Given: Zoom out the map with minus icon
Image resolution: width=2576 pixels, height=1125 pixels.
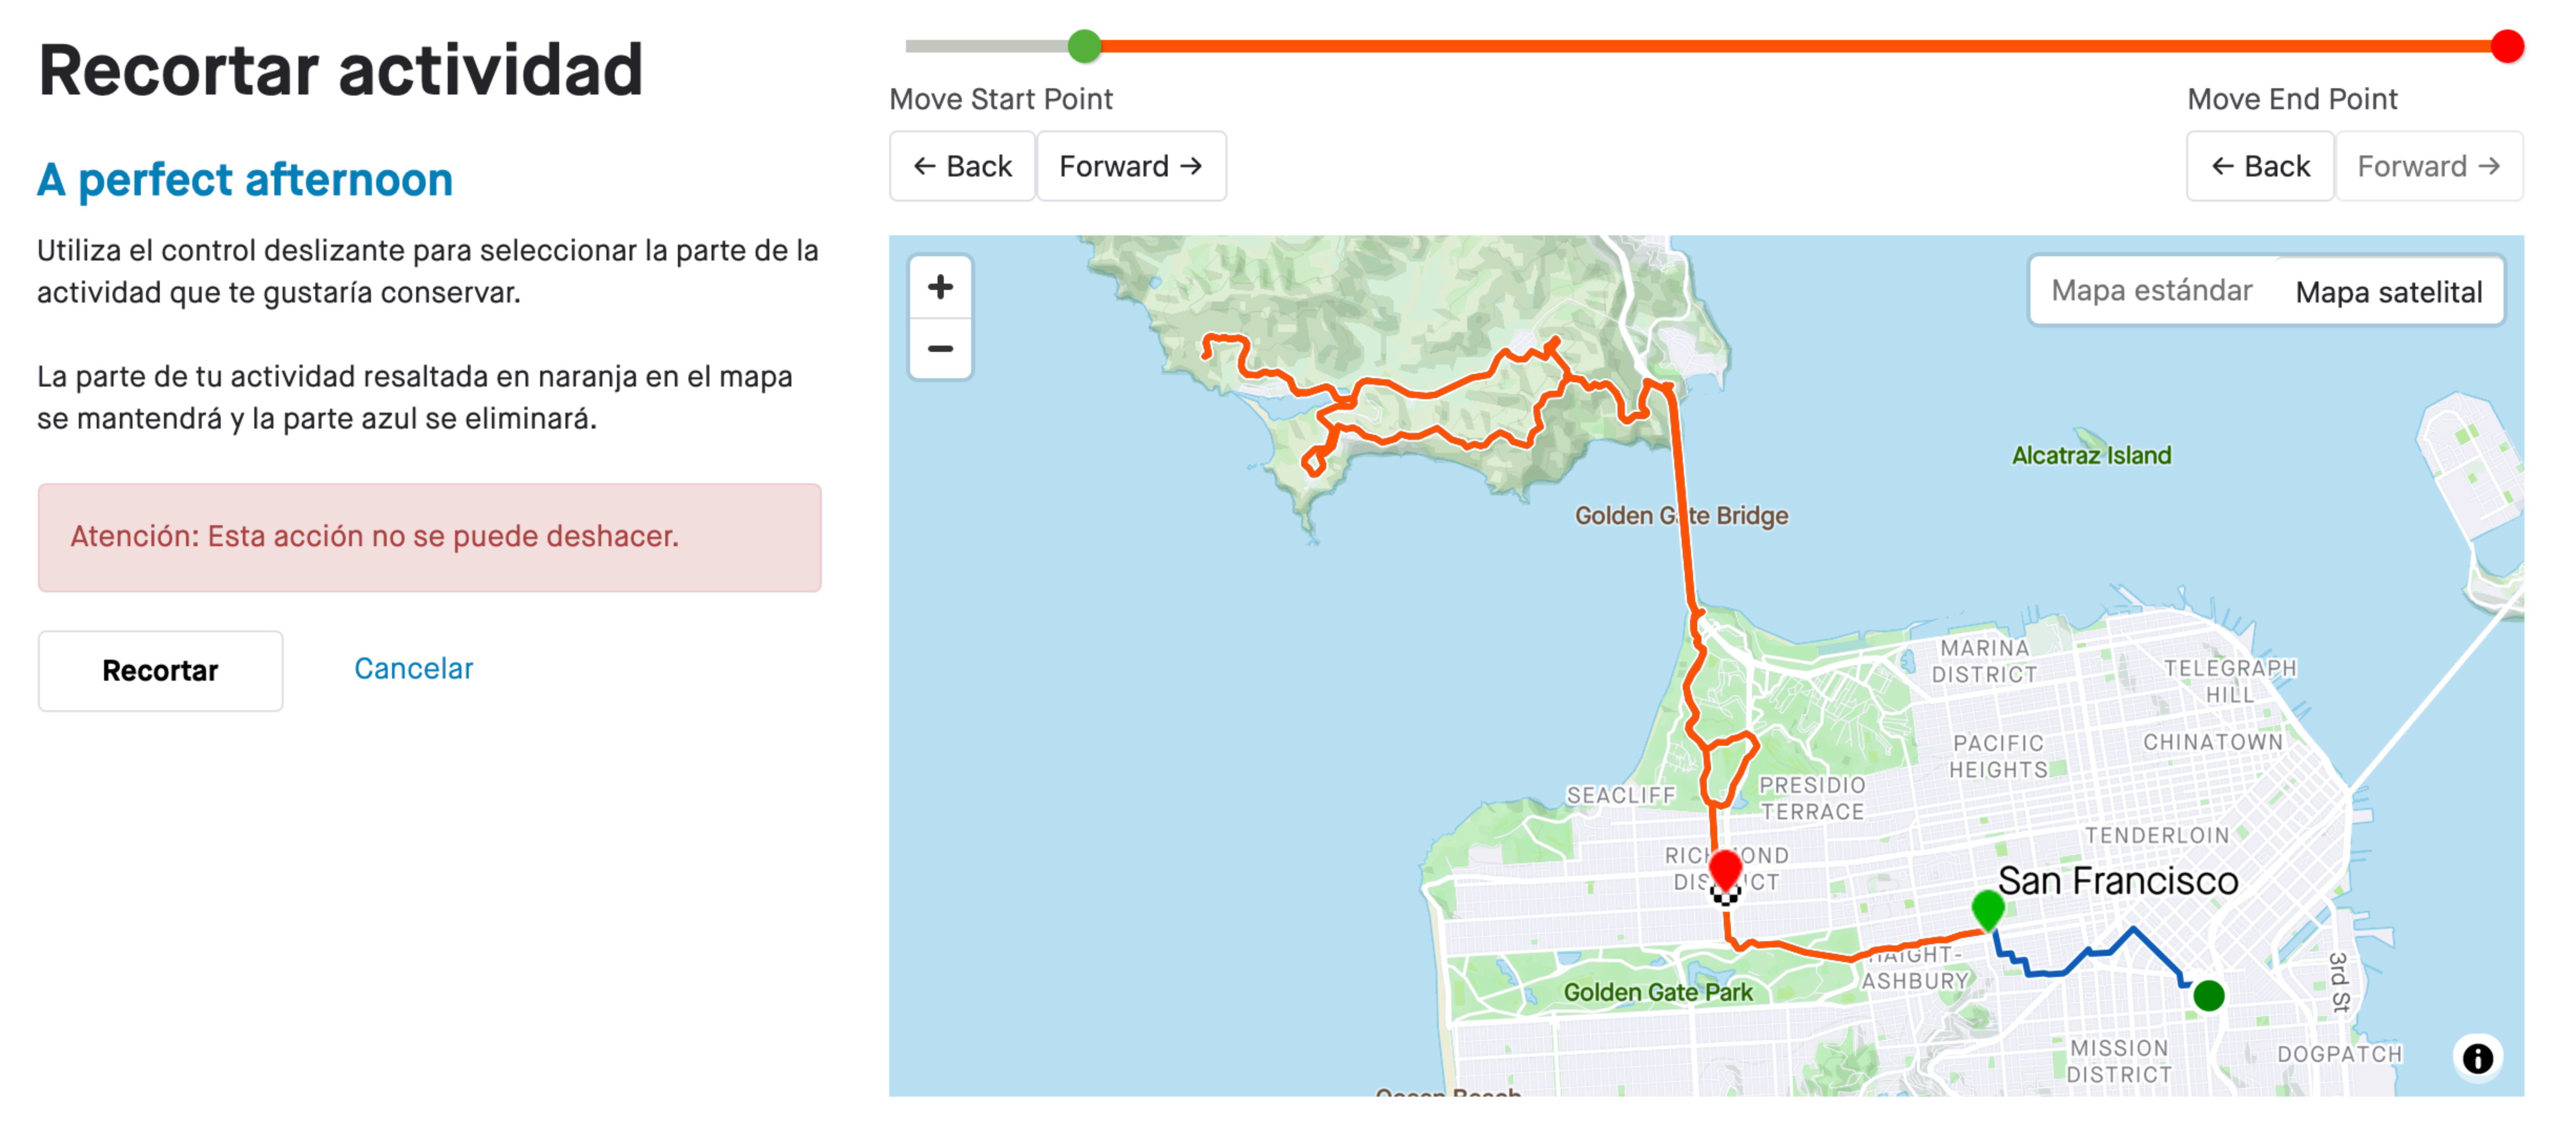Looking at the screenshot, I should (x=939, y=349).
